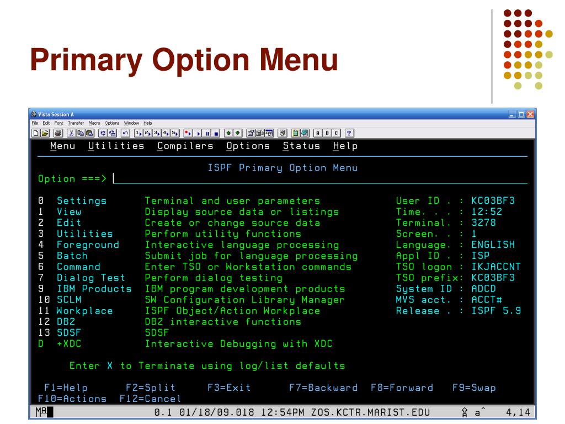Open the ISPF Options action bar item
Screen dimensions: 565x424
pos(248,146)
